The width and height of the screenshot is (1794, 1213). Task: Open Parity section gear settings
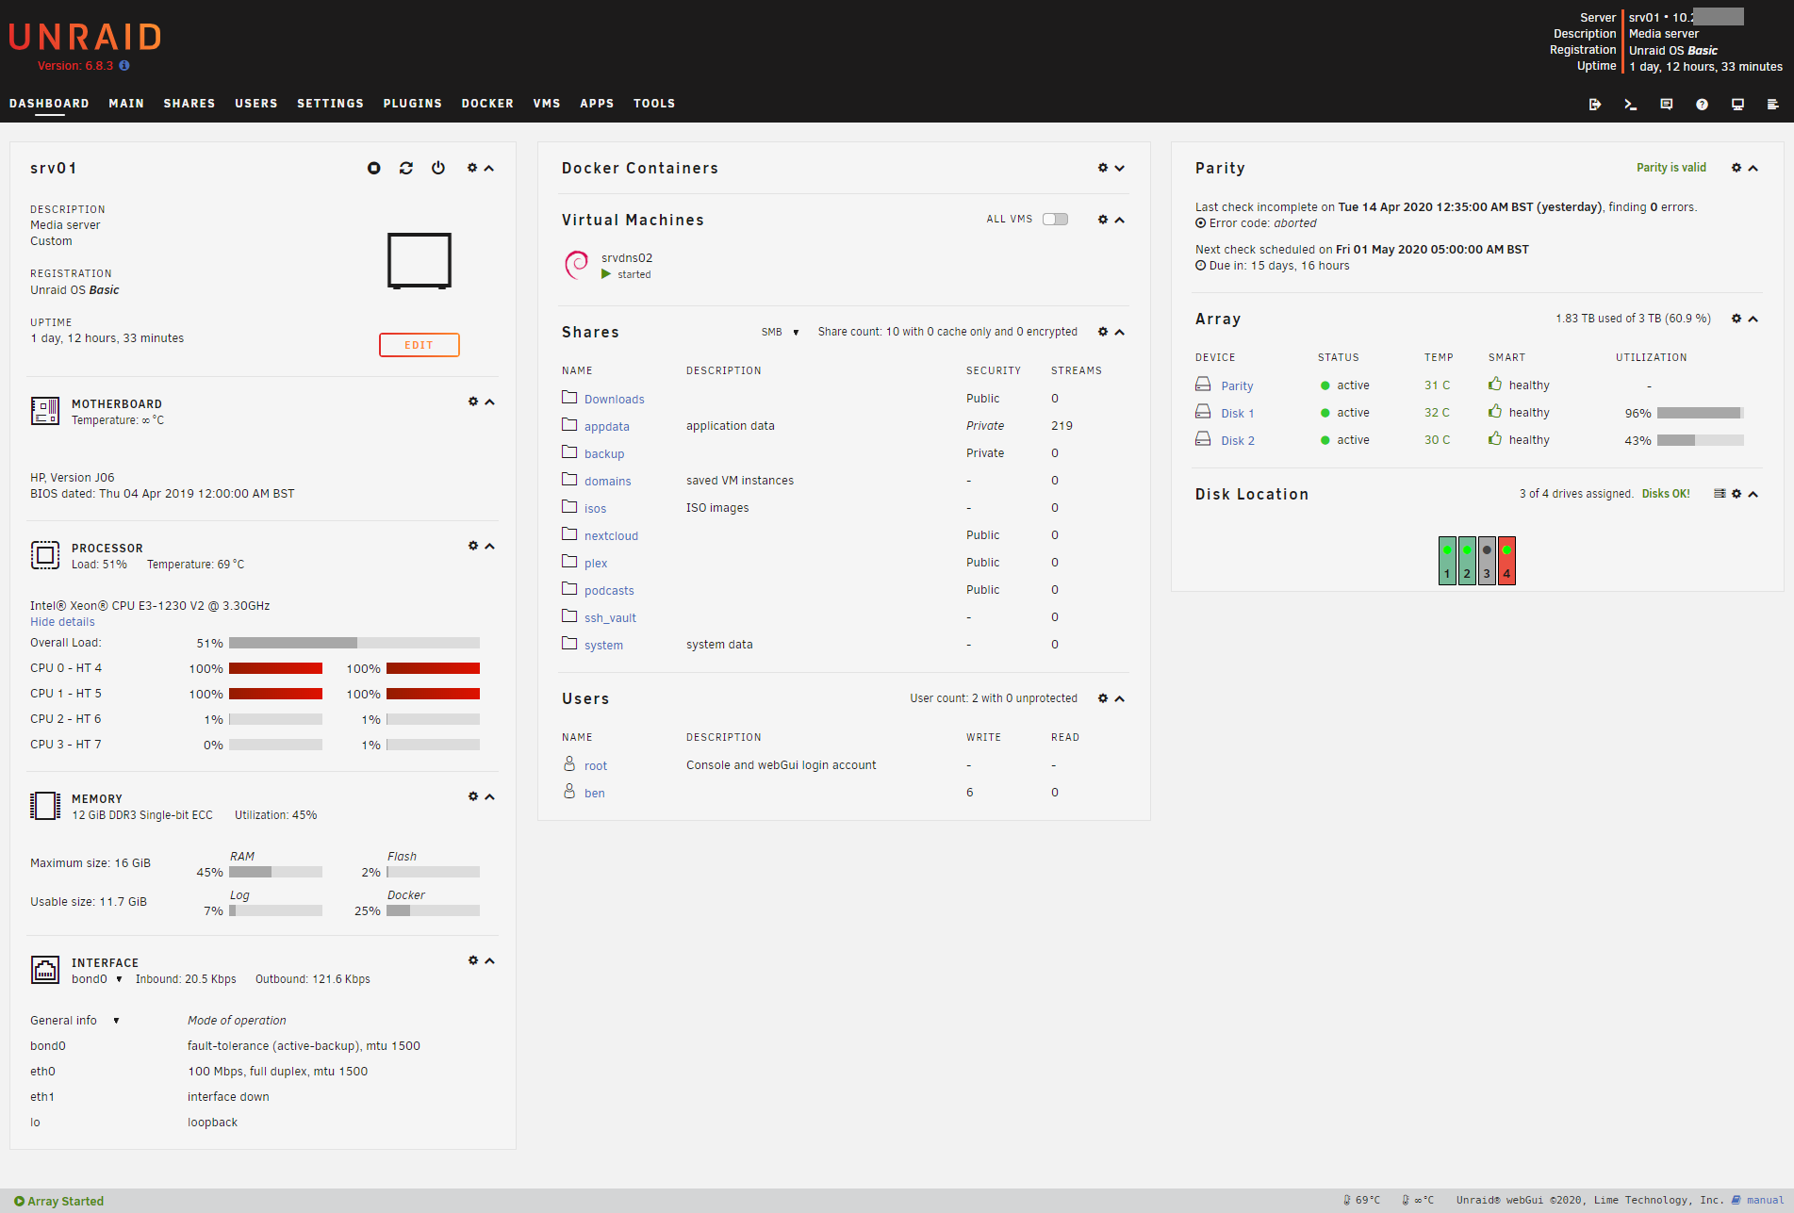tap(1736, 168)
